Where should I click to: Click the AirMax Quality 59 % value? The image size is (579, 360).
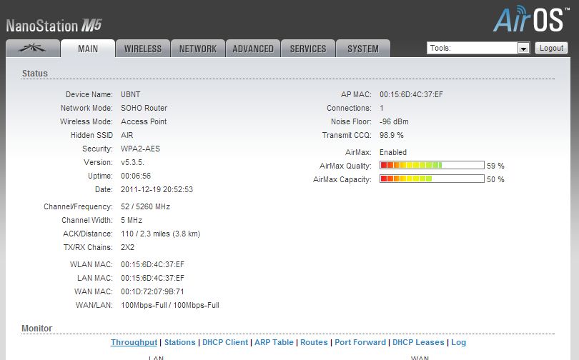point(495,166)
